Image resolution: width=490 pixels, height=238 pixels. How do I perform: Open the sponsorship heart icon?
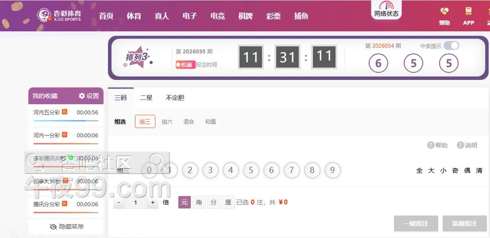(444, 11)
